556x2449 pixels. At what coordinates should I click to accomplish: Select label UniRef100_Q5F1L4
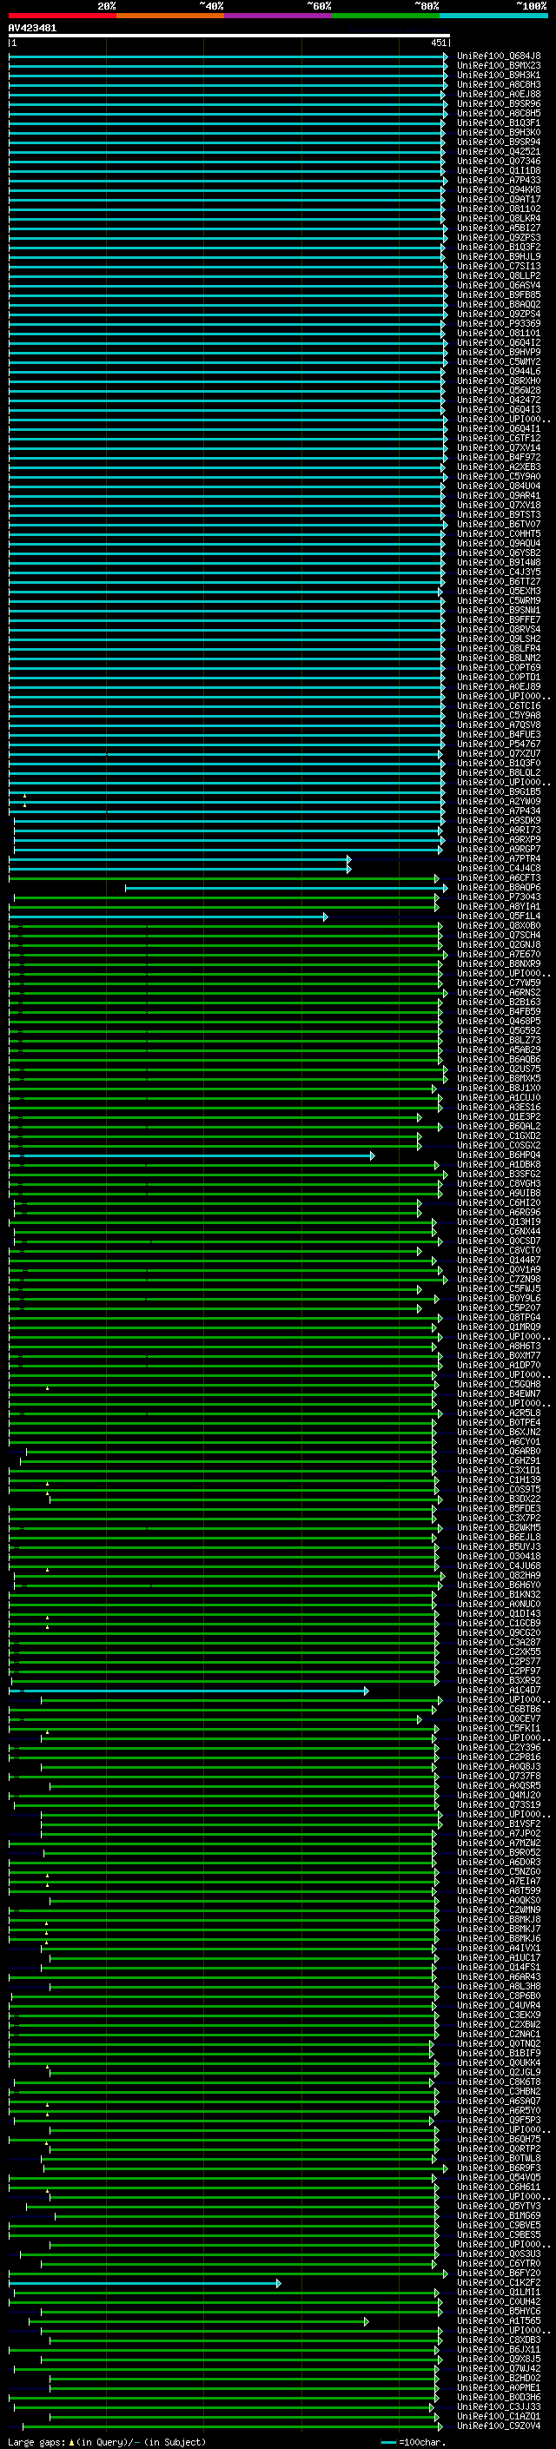click(x=499, y=916)
